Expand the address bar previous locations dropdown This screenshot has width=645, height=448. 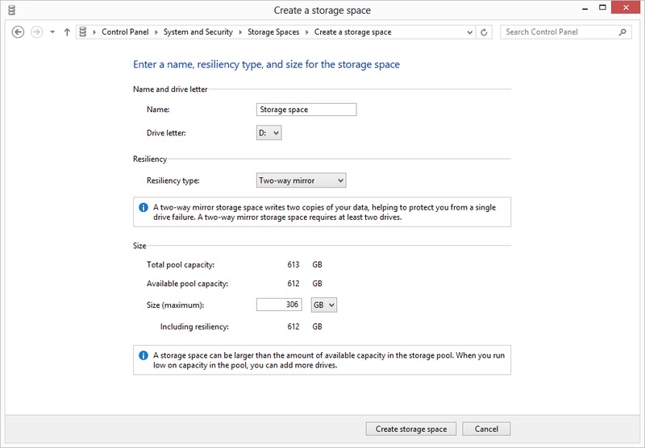(470, 32)
